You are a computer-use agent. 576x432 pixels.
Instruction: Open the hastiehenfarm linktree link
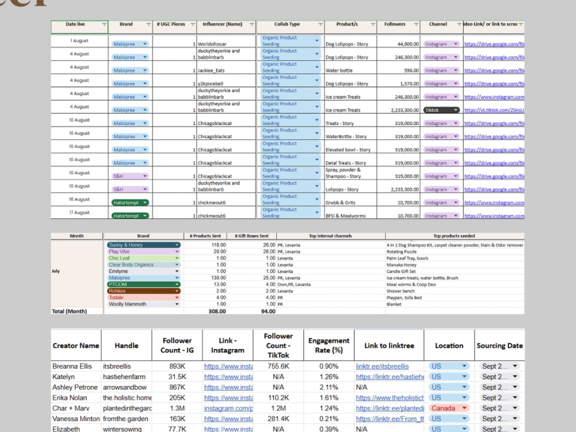tap(390, 377)
